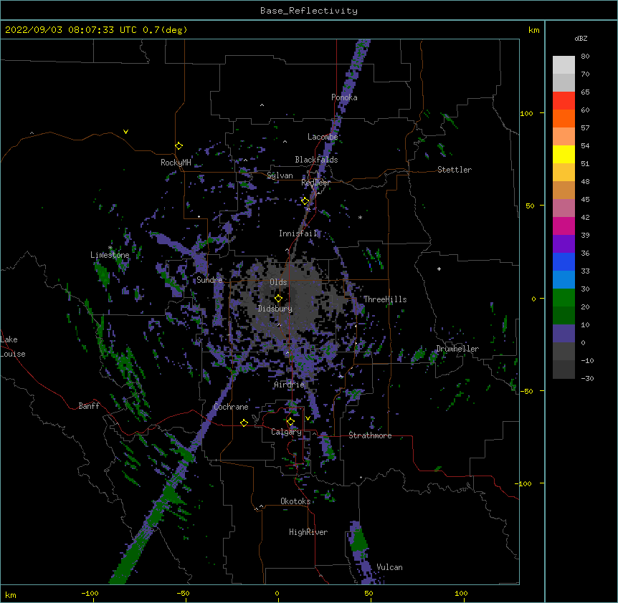This screenshot has height=603, width=618.
Task: Click the white asterisk marker east of Innisfail
Action: (x=360, y=217)
